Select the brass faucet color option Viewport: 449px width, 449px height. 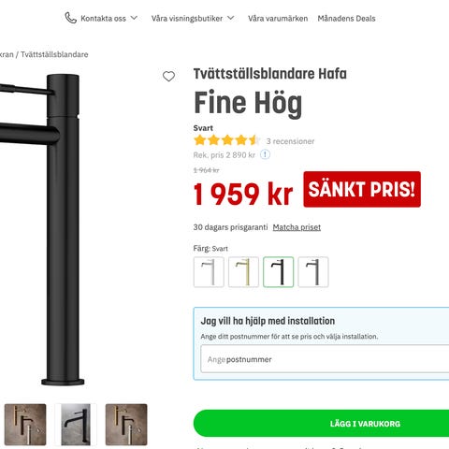[243, 272]
